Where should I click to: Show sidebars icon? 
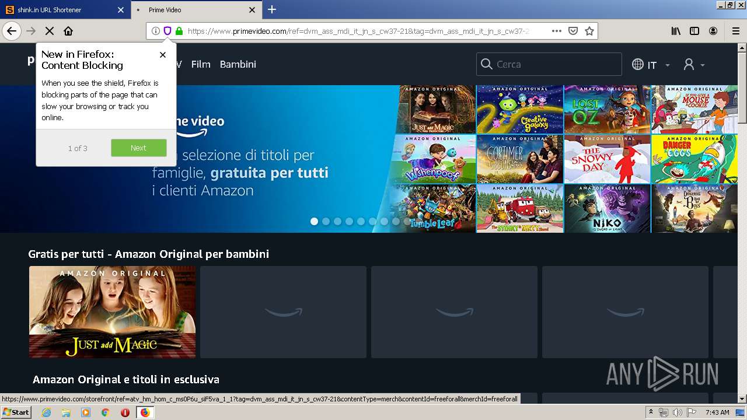[x=694, y=31]
